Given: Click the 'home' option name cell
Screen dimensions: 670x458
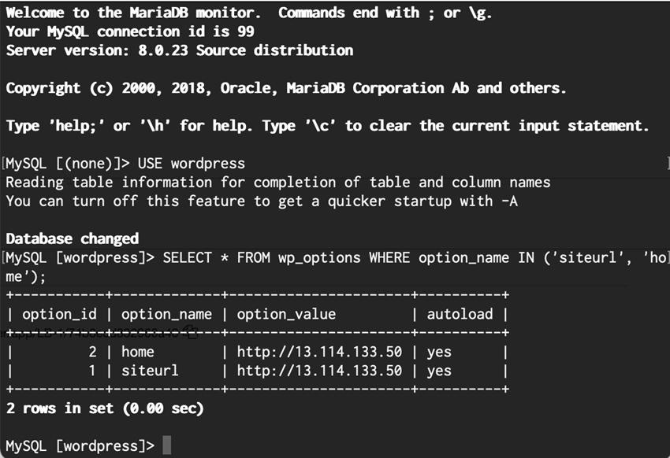Looking at the screenshot, I should point(138,352).
